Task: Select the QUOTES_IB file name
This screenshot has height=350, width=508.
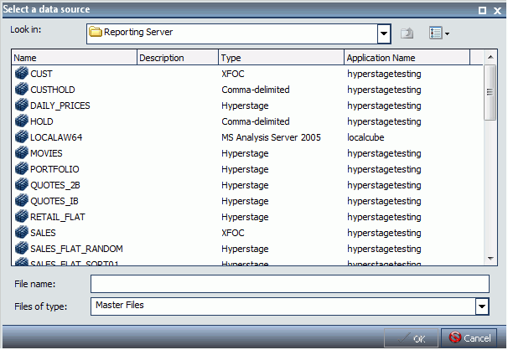Action: tap(54, 201)
